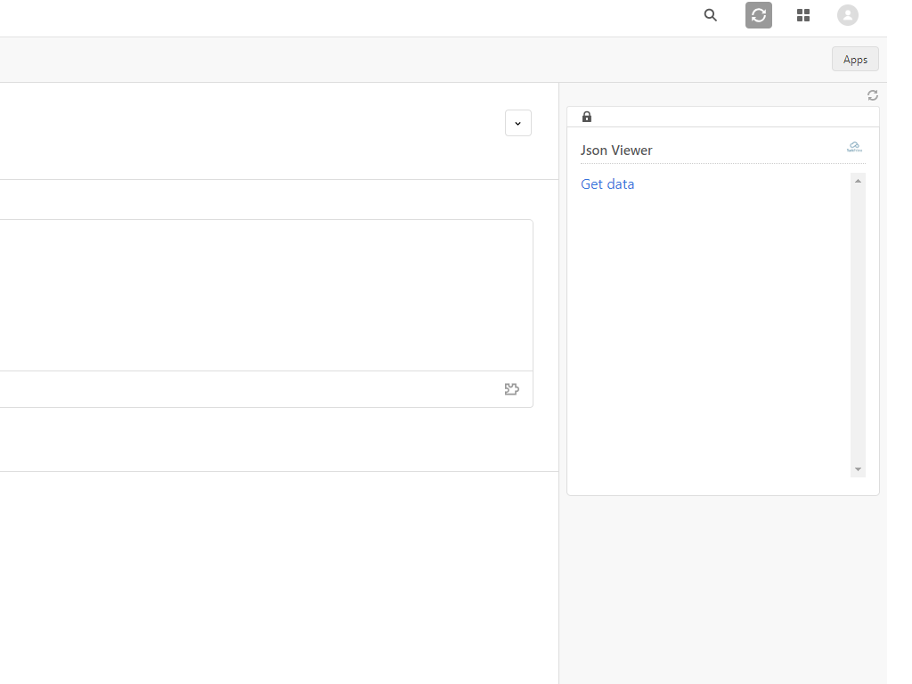
Task: Click the search magnifier icon
Action: (710, 15)
